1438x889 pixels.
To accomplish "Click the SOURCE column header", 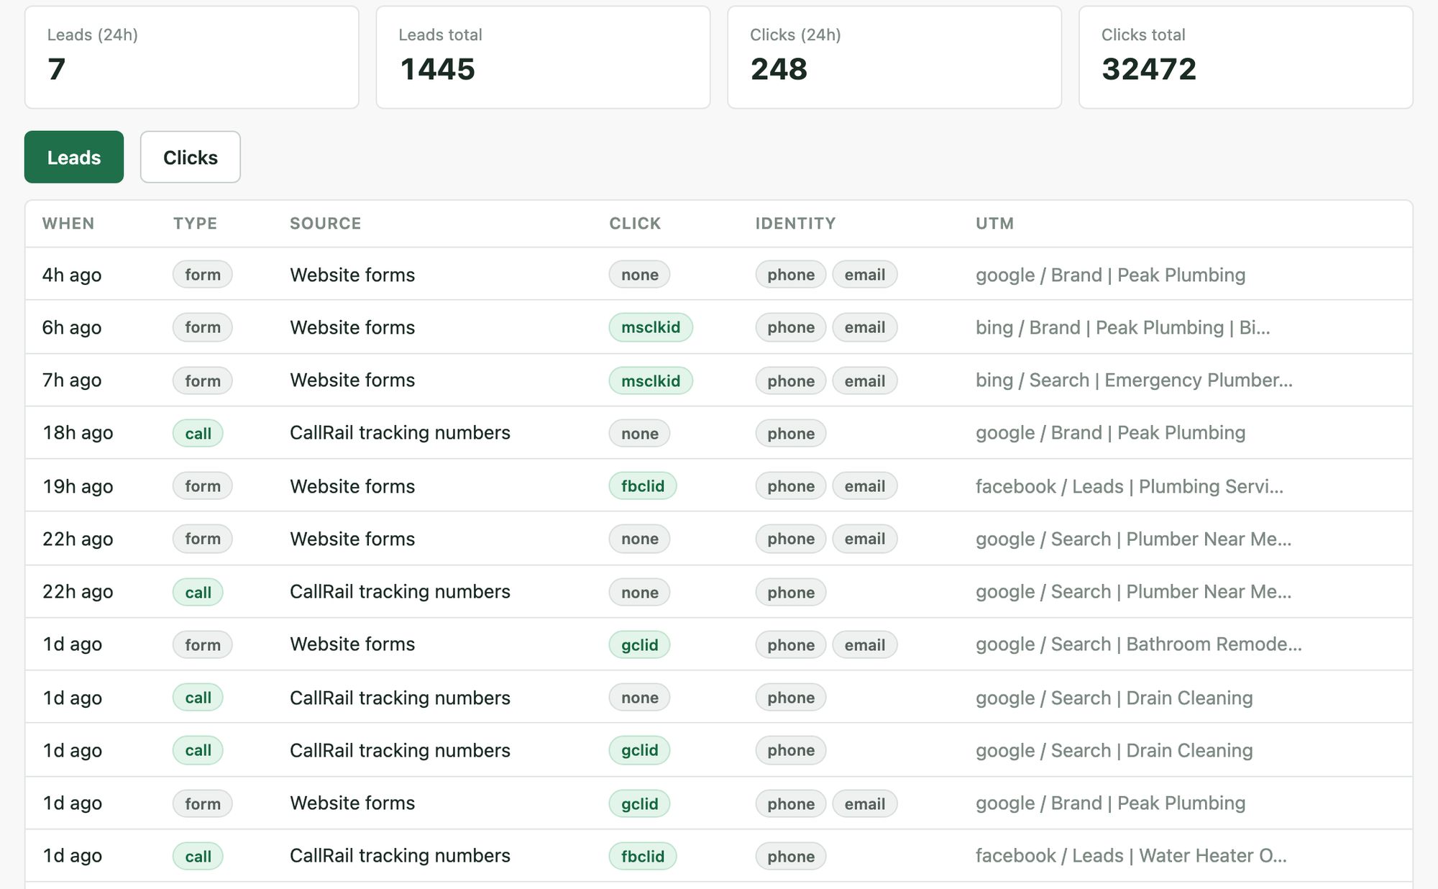I will coord(326,224).
